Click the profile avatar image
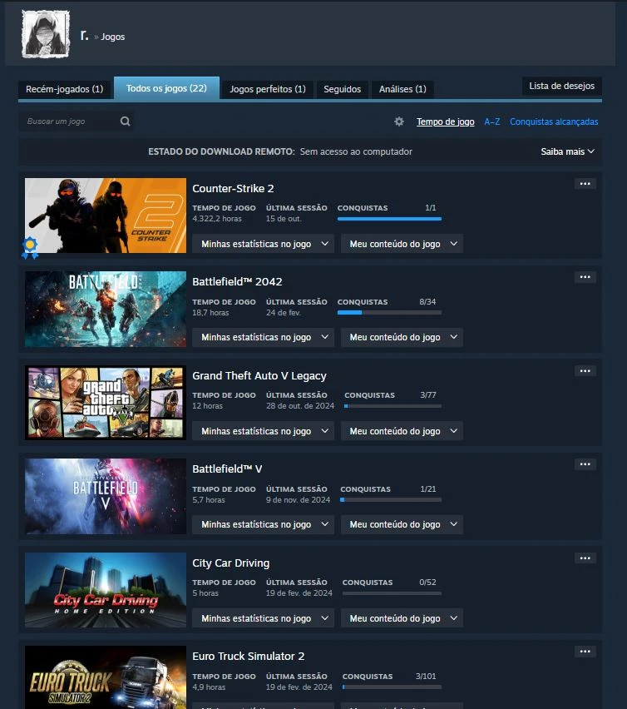Viewport: 627px width, 709px height. coord(46,35)
